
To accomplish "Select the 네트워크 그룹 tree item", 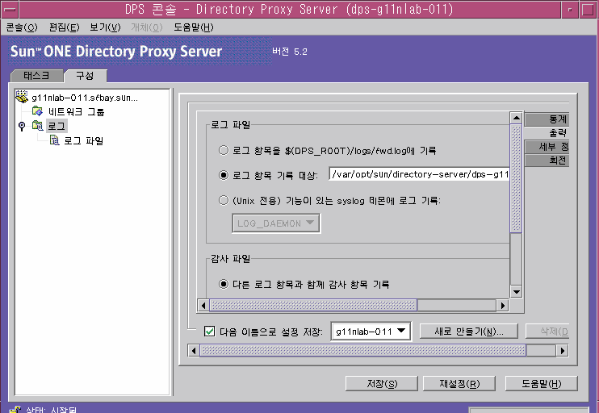I will (x=76, y=112).
